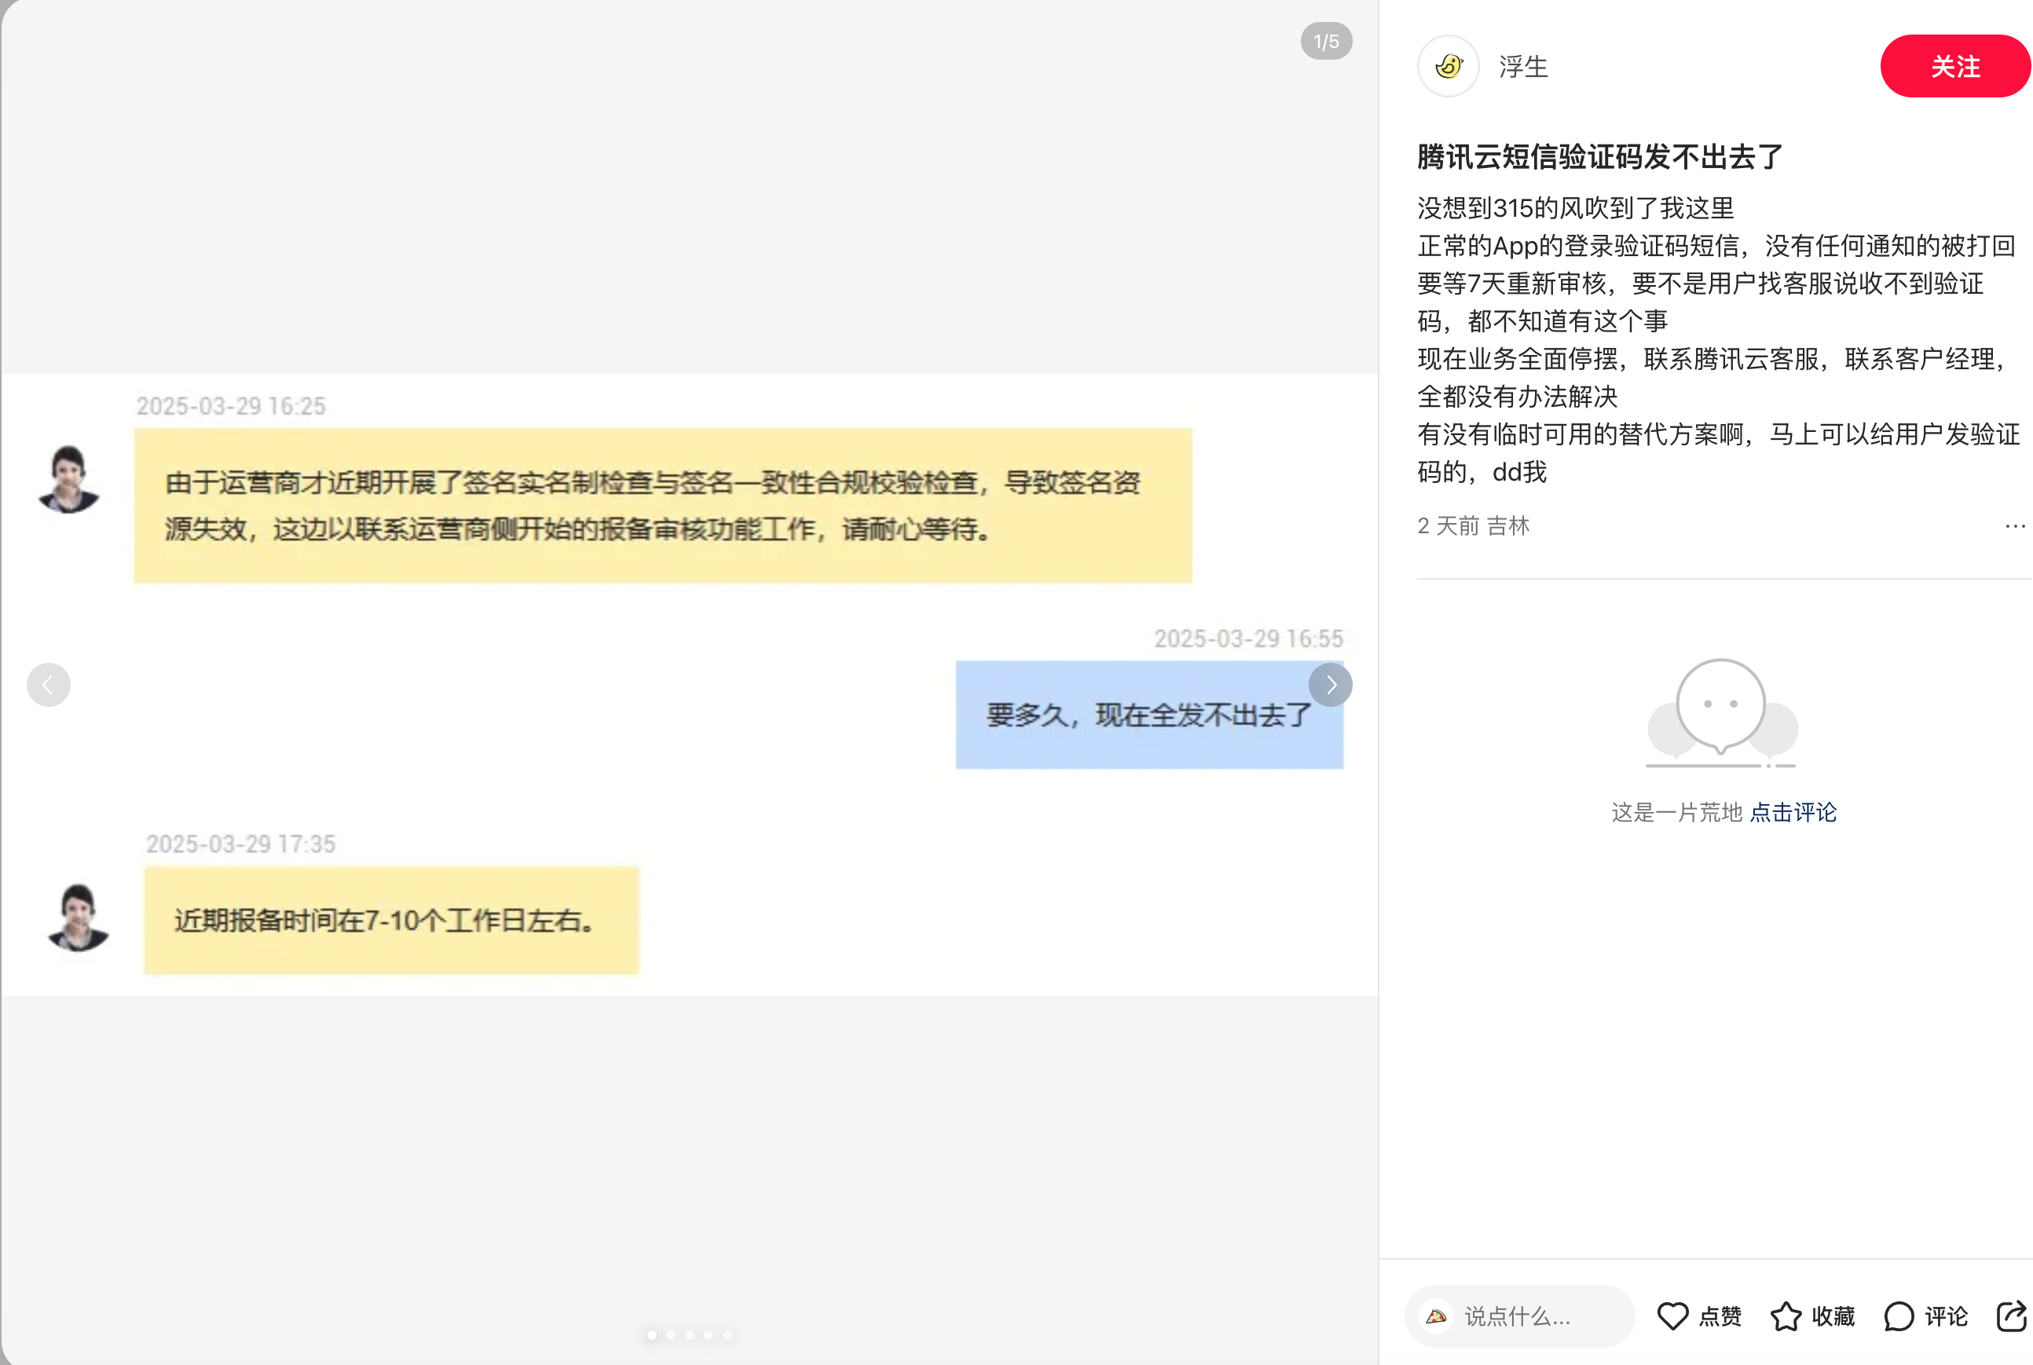Click the 点击评论 link
The image size is (2033, 1365).
[1793, 812]
